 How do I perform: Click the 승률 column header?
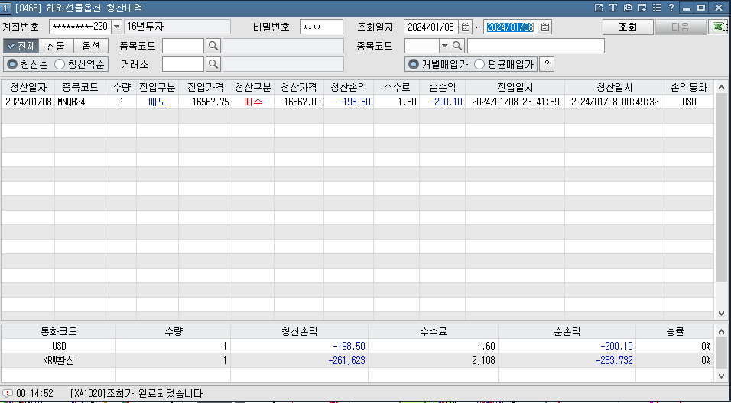coord(674,331)
